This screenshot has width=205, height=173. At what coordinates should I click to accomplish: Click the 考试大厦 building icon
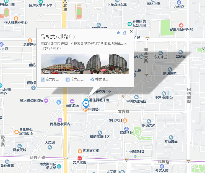tap(162, 166)
